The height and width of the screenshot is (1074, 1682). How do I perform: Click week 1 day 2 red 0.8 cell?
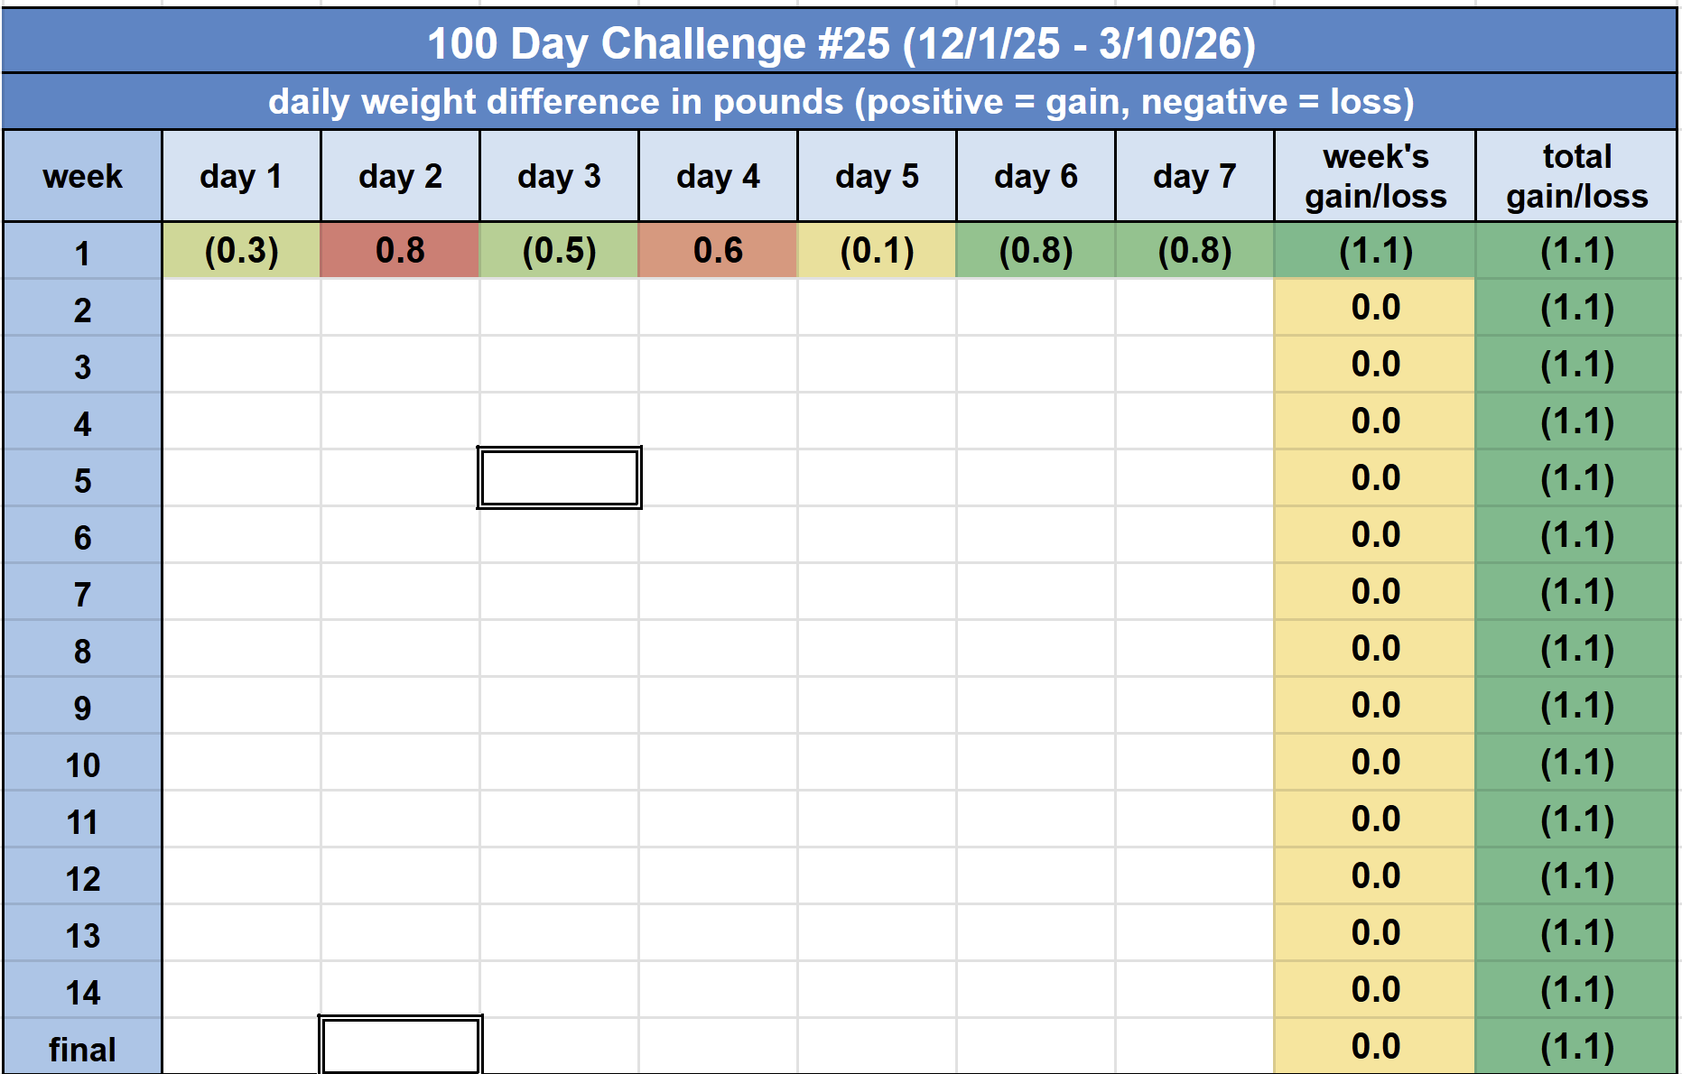[x=400, y=250]
